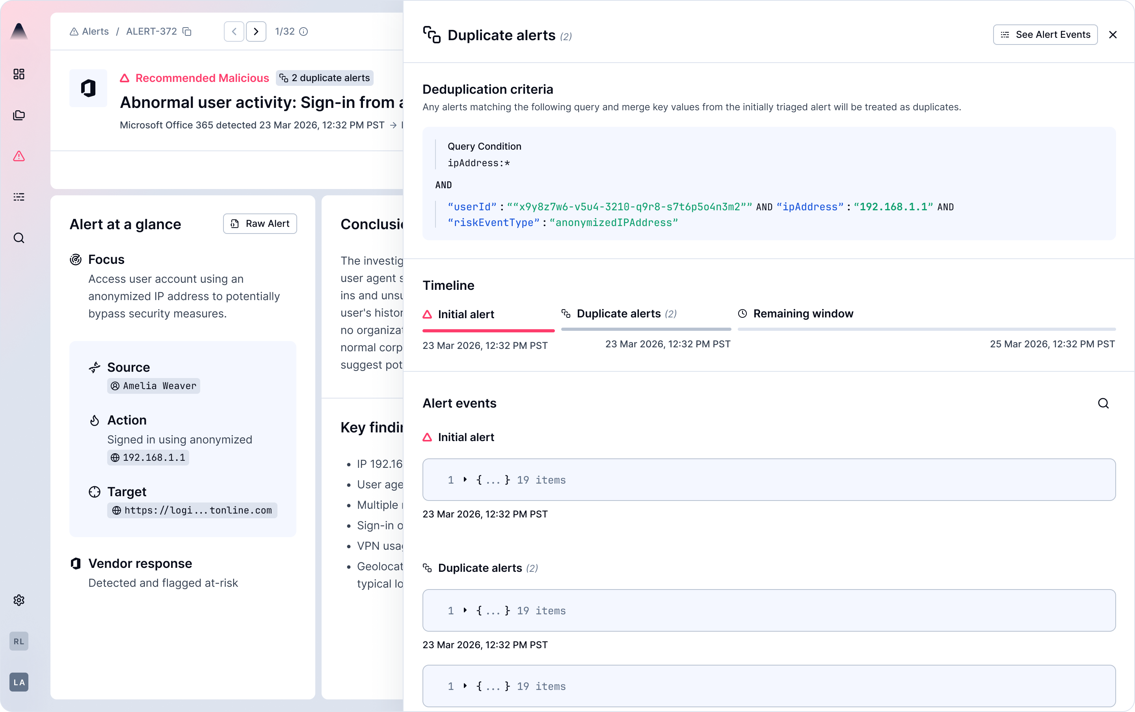Expand the Initial alert JSON item
Image resolution: width=1135 pixels, height=712 pixels.
465,479
